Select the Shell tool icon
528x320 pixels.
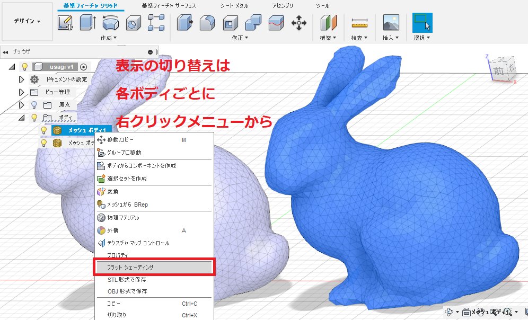point(230,23)
